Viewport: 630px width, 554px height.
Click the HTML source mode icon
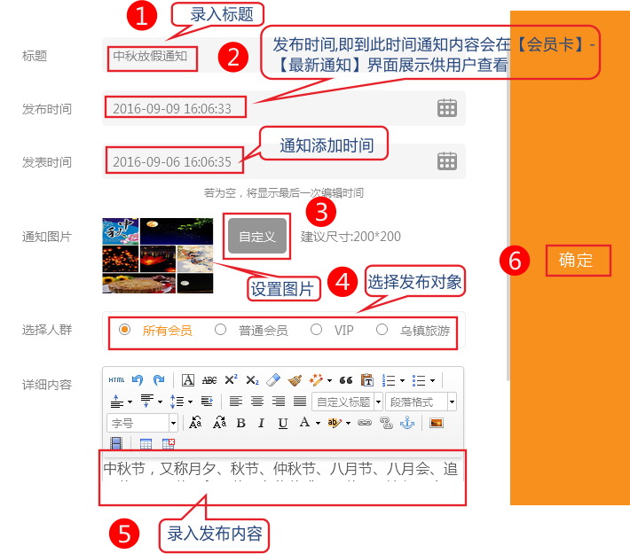tap(116, 380)
